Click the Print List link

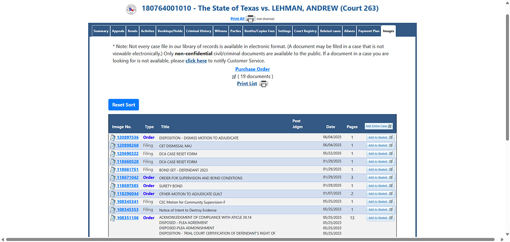point(247,84)
